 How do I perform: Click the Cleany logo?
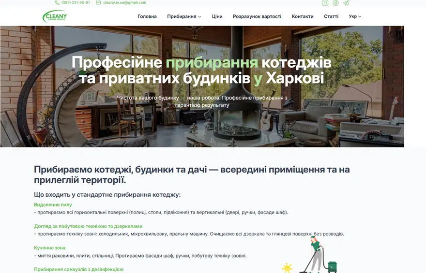(55, 16)
